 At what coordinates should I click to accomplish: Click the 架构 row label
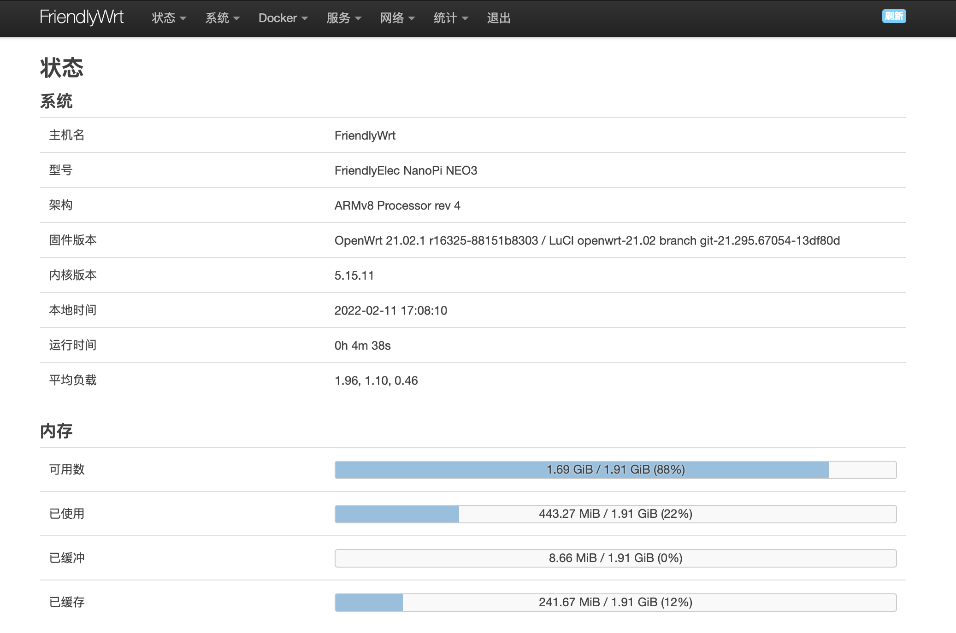(x=61, y=205)
